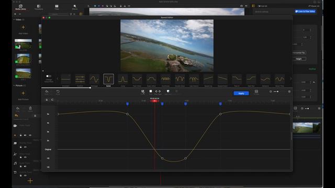Zoom out the Speed Editor timeline
335x188 pixels.
271,91
